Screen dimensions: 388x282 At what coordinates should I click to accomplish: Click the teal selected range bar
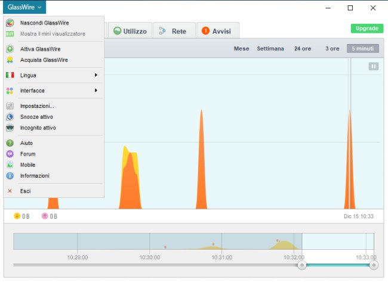click(x=338, y=265)
